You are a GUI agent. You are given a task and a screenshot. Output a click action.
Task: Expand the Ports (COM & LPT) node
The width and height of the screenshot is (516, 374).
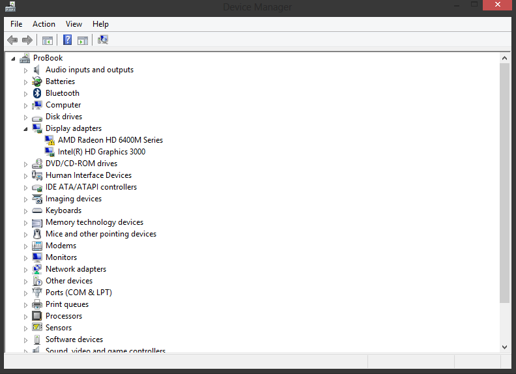coord(25,293)
